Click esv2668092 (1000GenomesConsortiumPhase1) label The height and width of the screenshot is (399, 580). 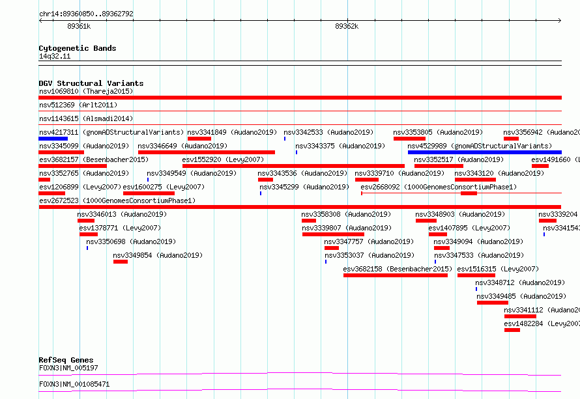coord(439,187)
